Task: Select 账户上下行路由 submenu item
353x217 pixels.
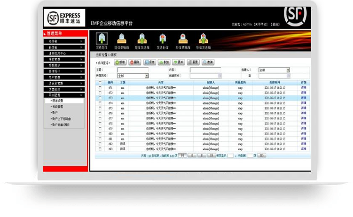Action: pyautogui.click(x=61, y=118)
